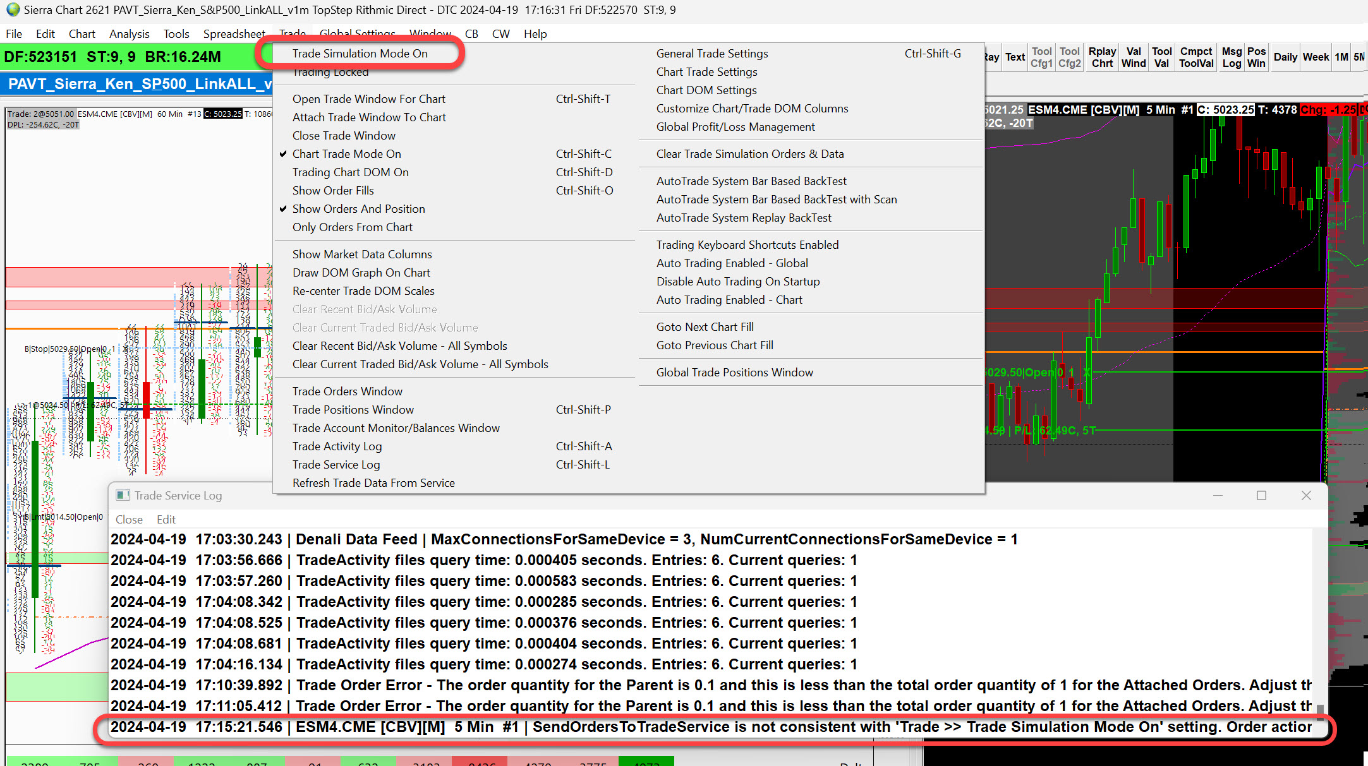Viewport: 1368px width, 766px height.
Task: Click the Rplay Chrt toolbar button
Action: click(1102, 57)
